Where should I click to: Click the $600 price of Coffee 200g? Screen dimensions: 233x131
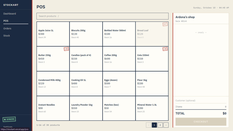pos(107,59)
